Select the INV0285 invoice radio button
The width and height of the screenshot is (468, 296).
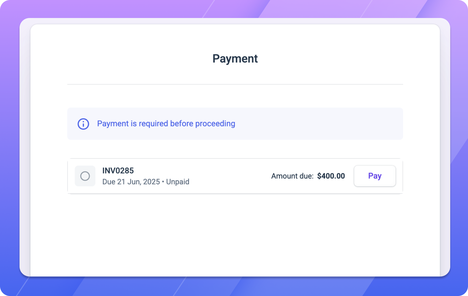pyautogui.click(x=85, y=176)
